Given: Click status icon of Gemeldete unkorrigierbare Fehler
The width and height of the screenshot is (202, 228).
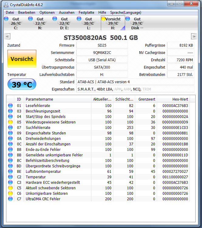Looking at the screenshot, I should click(10, 155).
